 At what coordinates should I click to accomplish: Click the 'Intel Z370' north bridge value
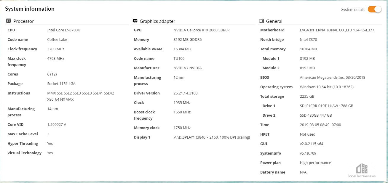(308, 39)
